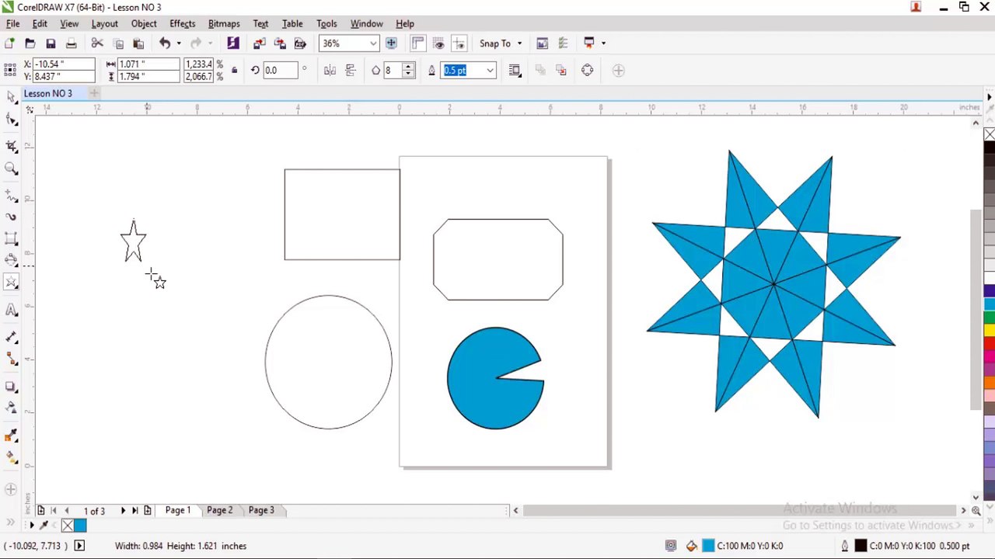Go to the next page arrow

click(122, 510)
